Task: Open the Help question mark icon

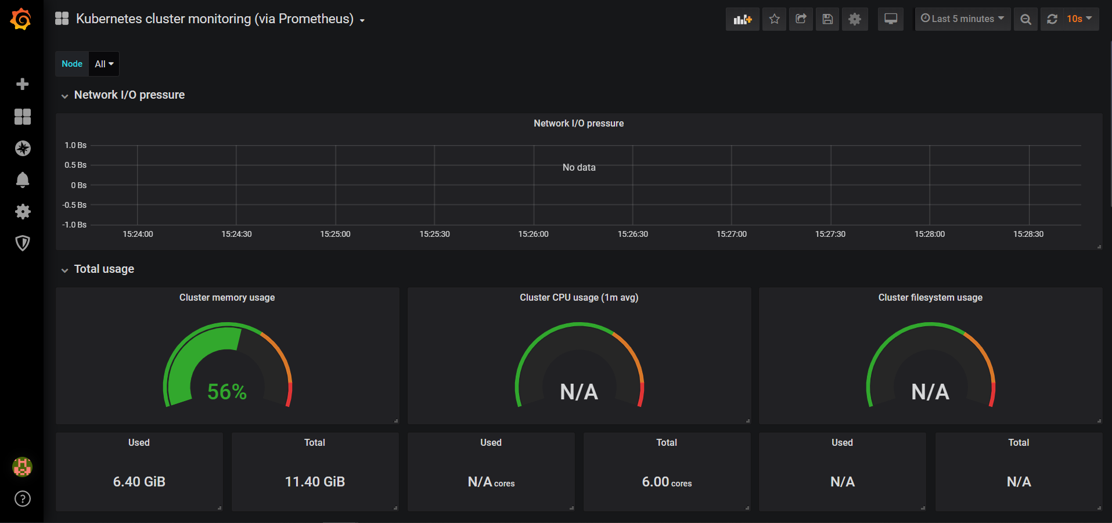Action: pyautogui.click(x=23, y=499)
